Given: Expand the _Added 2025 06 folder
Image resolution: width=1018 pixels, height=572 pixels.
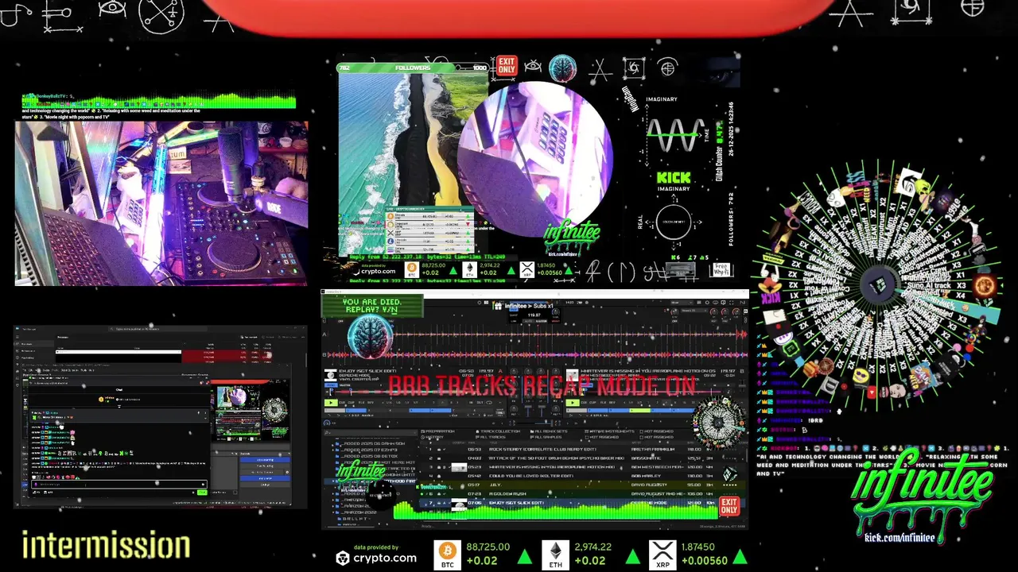Looking at the screenshot, I should pyautogui.click(x=371, y=443).
